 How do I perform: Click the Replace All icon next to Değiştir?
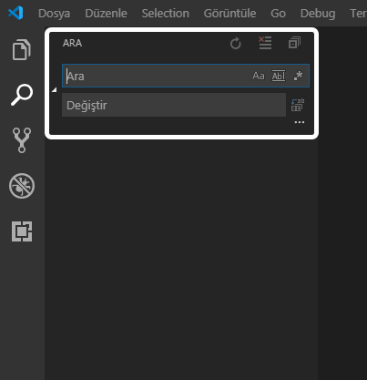[x=298, y=105]
